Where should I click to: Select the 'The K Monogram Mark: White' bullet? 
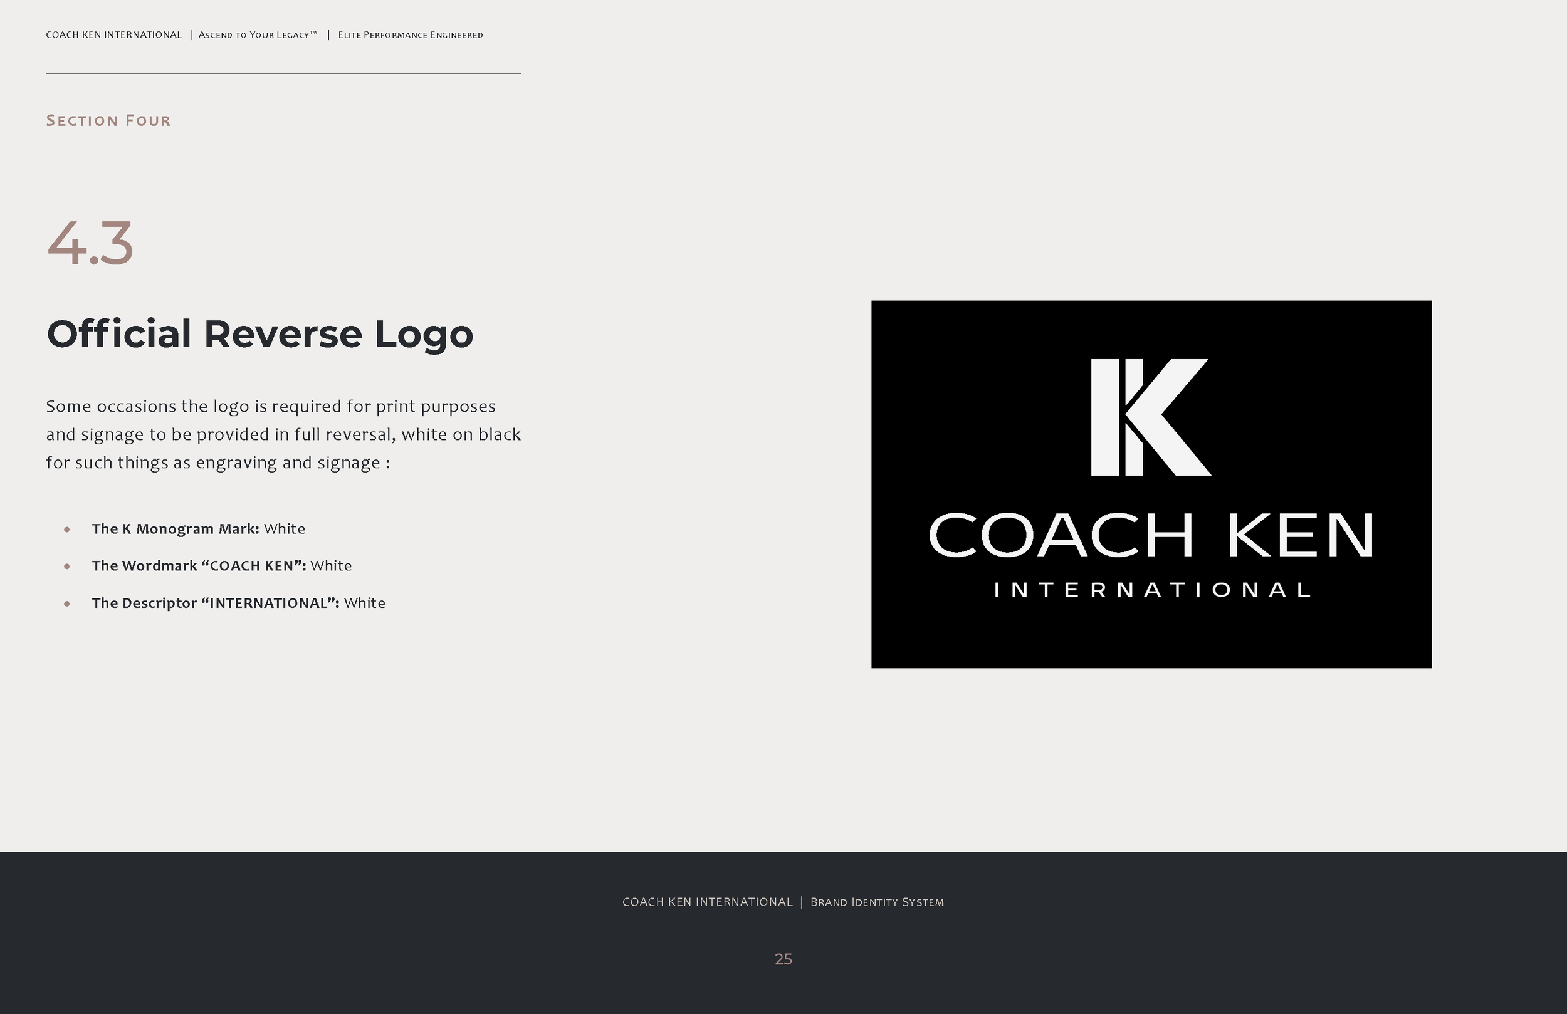(198, 529)
